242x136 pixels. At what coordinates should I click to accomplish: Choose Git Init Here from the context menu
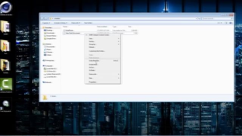pyautogui.click(x=102, y=65)
